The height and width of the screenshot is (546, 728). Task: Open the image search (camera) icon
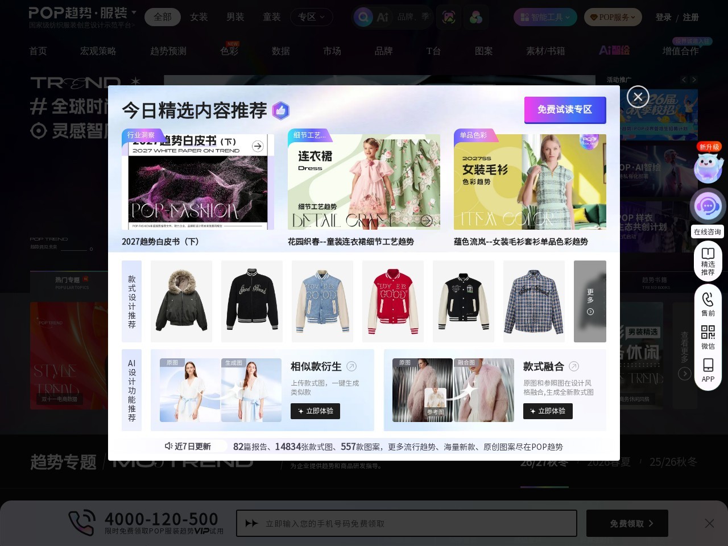point(449,17)
